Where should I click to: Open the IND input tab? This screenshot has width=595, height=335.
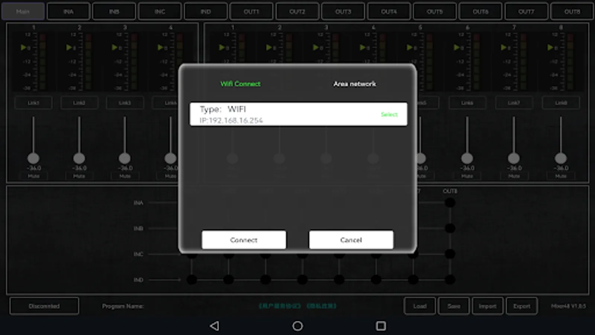[x=206, y=12]
